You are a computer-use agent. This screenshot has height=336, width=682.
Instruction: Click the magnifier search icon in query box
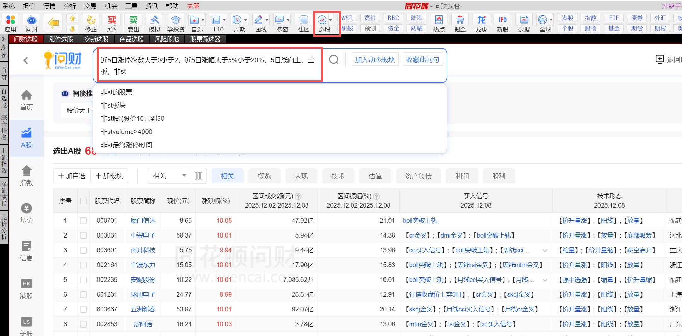coord(334,59)
